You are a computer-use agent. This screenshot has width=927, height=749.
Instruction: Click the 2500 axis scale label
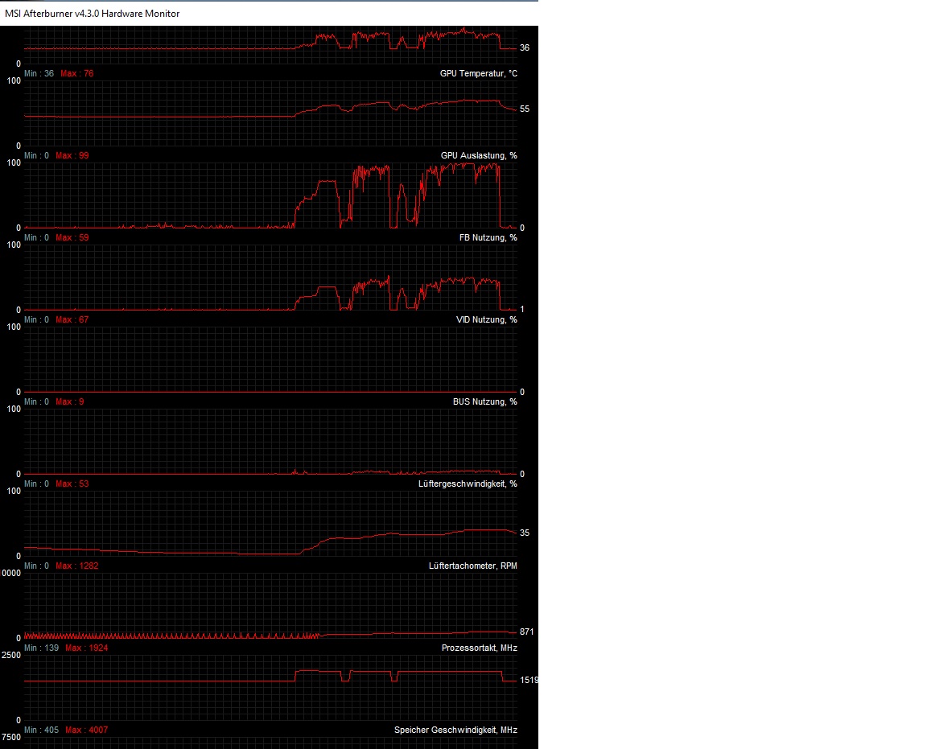pos(11,655)
